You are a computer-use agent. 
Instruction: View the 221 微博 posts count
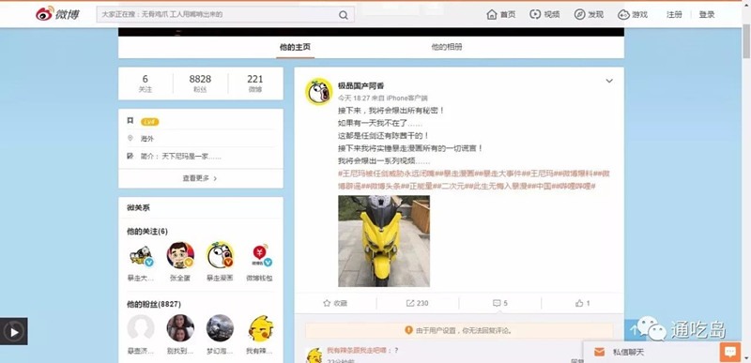tap(254, 83)
